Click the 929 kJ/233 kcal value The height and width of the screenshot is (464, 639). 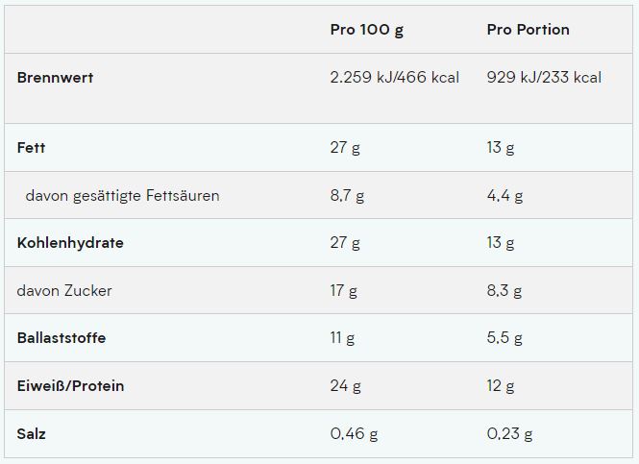(x=544, y=78)
